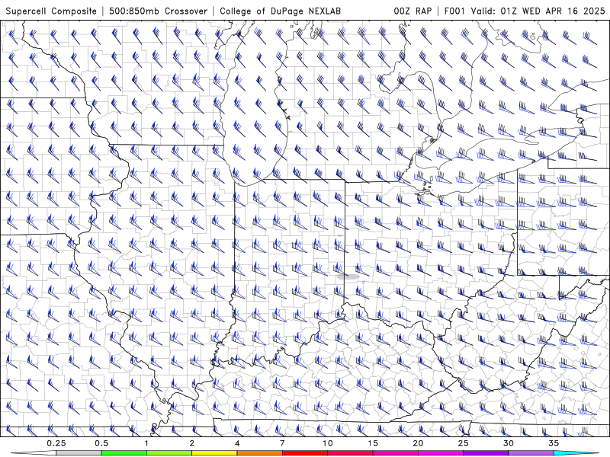
Task: Click the "00Z RAP" model run label
Action: tap(413, 11)
